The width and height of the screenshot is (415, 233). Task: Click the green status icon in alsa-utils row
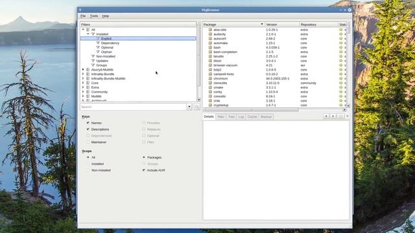click(x=341, y=30)
